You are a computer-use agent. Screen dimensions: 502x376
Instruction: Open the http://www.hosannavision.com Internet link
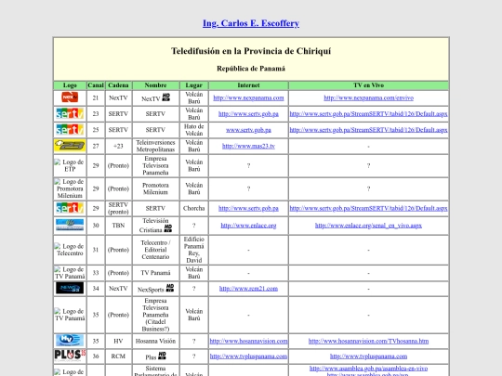pyautogui.click(x=248, y=341)
